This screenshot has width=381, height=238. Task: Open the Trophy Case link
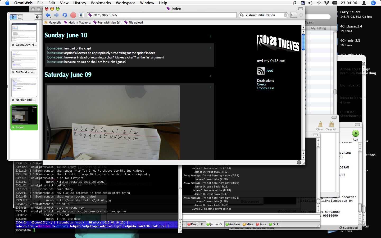tap(265, 88)
